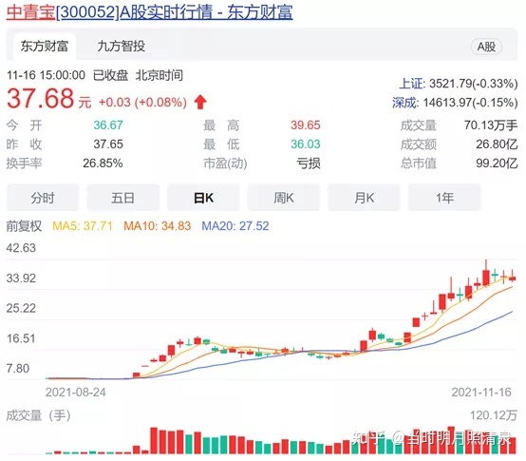526x461 pixels.
Task: Click the MA20: 27.52 indicator
Action: [x=235, y=226]
